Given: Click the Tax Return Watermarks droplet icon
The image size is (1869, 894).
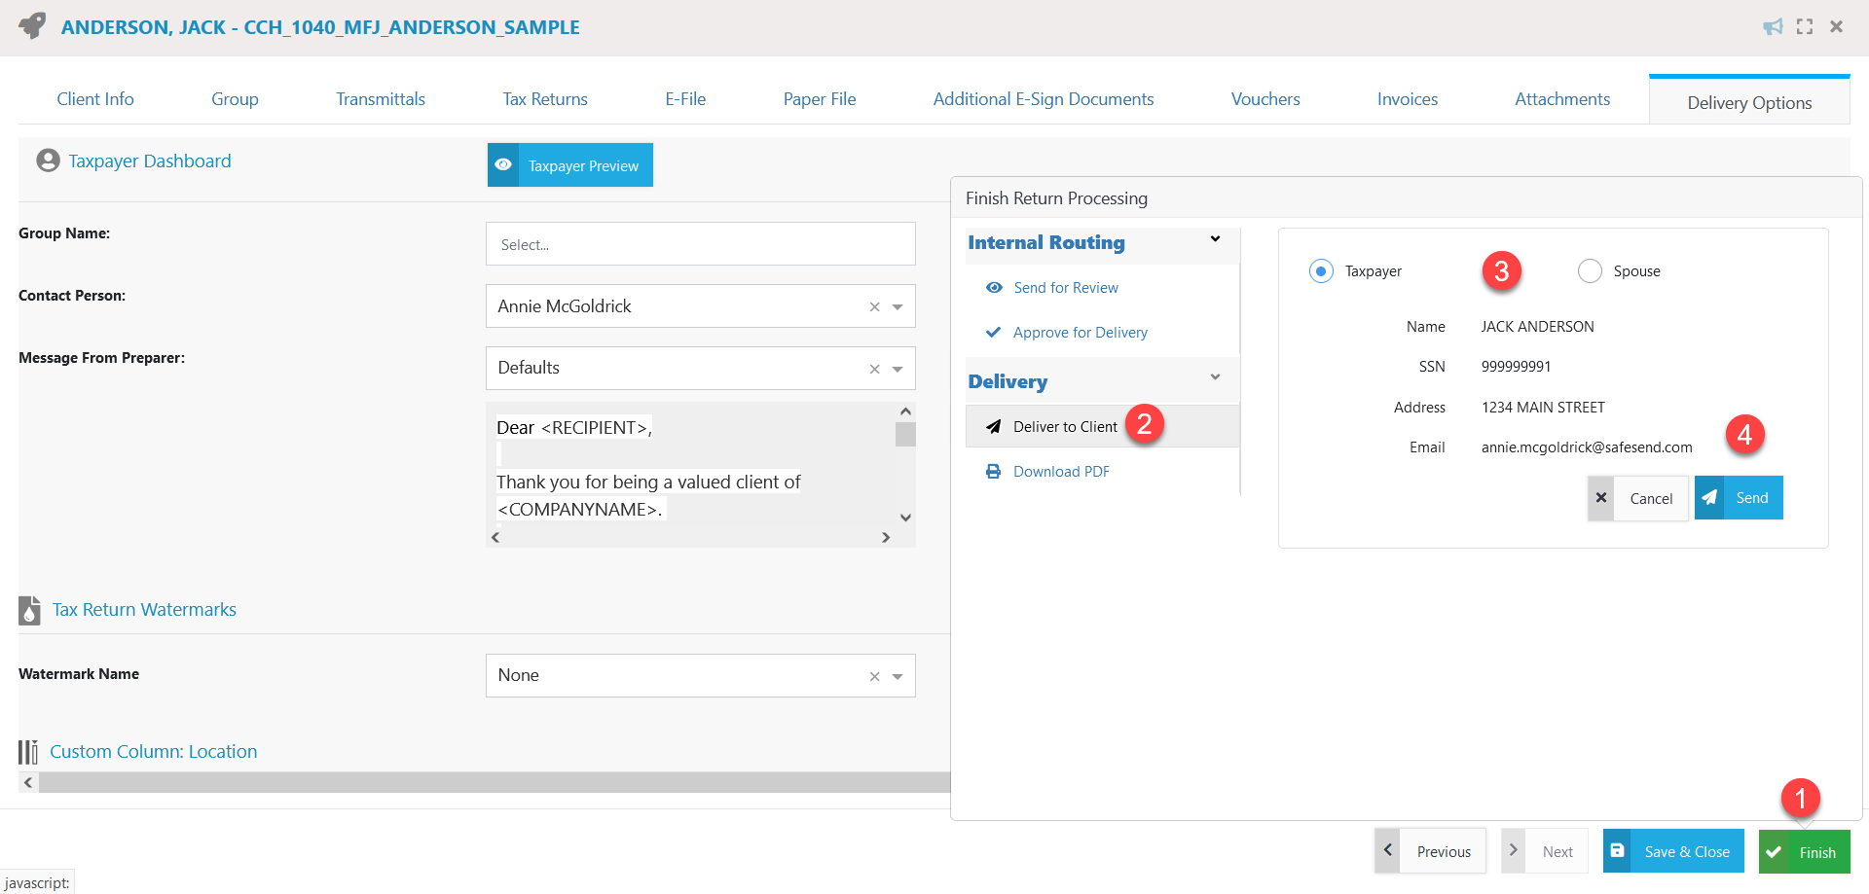Looking at the screenshot, I should tap(29, 611).
